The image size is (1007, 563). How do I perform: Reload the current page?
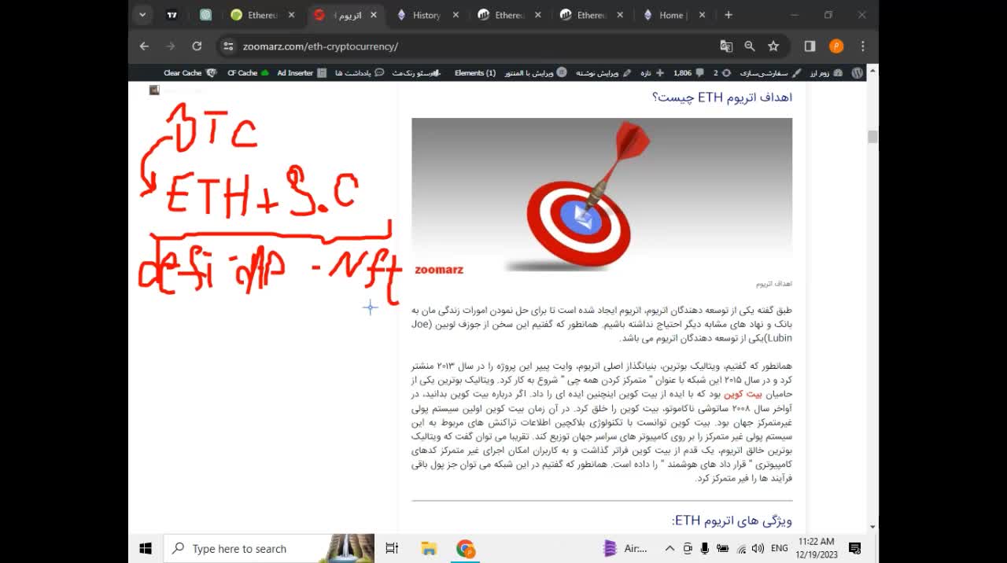(x=197, y=46)
